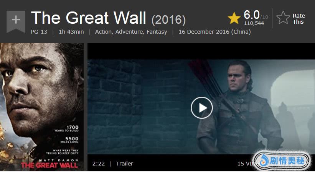Click the empty Rate This star

click(x=283, y=18)
